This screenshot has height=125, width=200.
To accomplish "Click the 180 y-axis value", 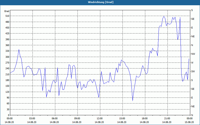I will pyautogui.click(x=7, y=80).
